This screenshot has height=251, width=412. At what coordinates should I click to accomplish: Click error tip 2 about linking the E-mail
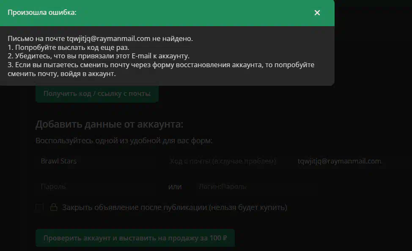pyautogui.click(x=98, y=56)
